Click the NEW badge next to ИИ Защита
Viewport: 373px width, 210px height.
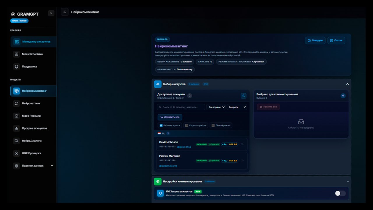coord(198,192)
